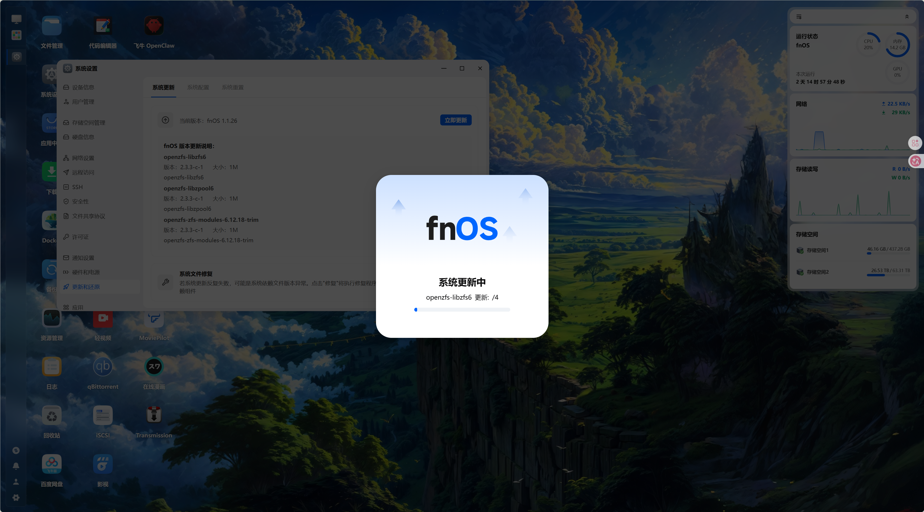
Task: Click the add-widget floating button at right edge
Action: 915,143
